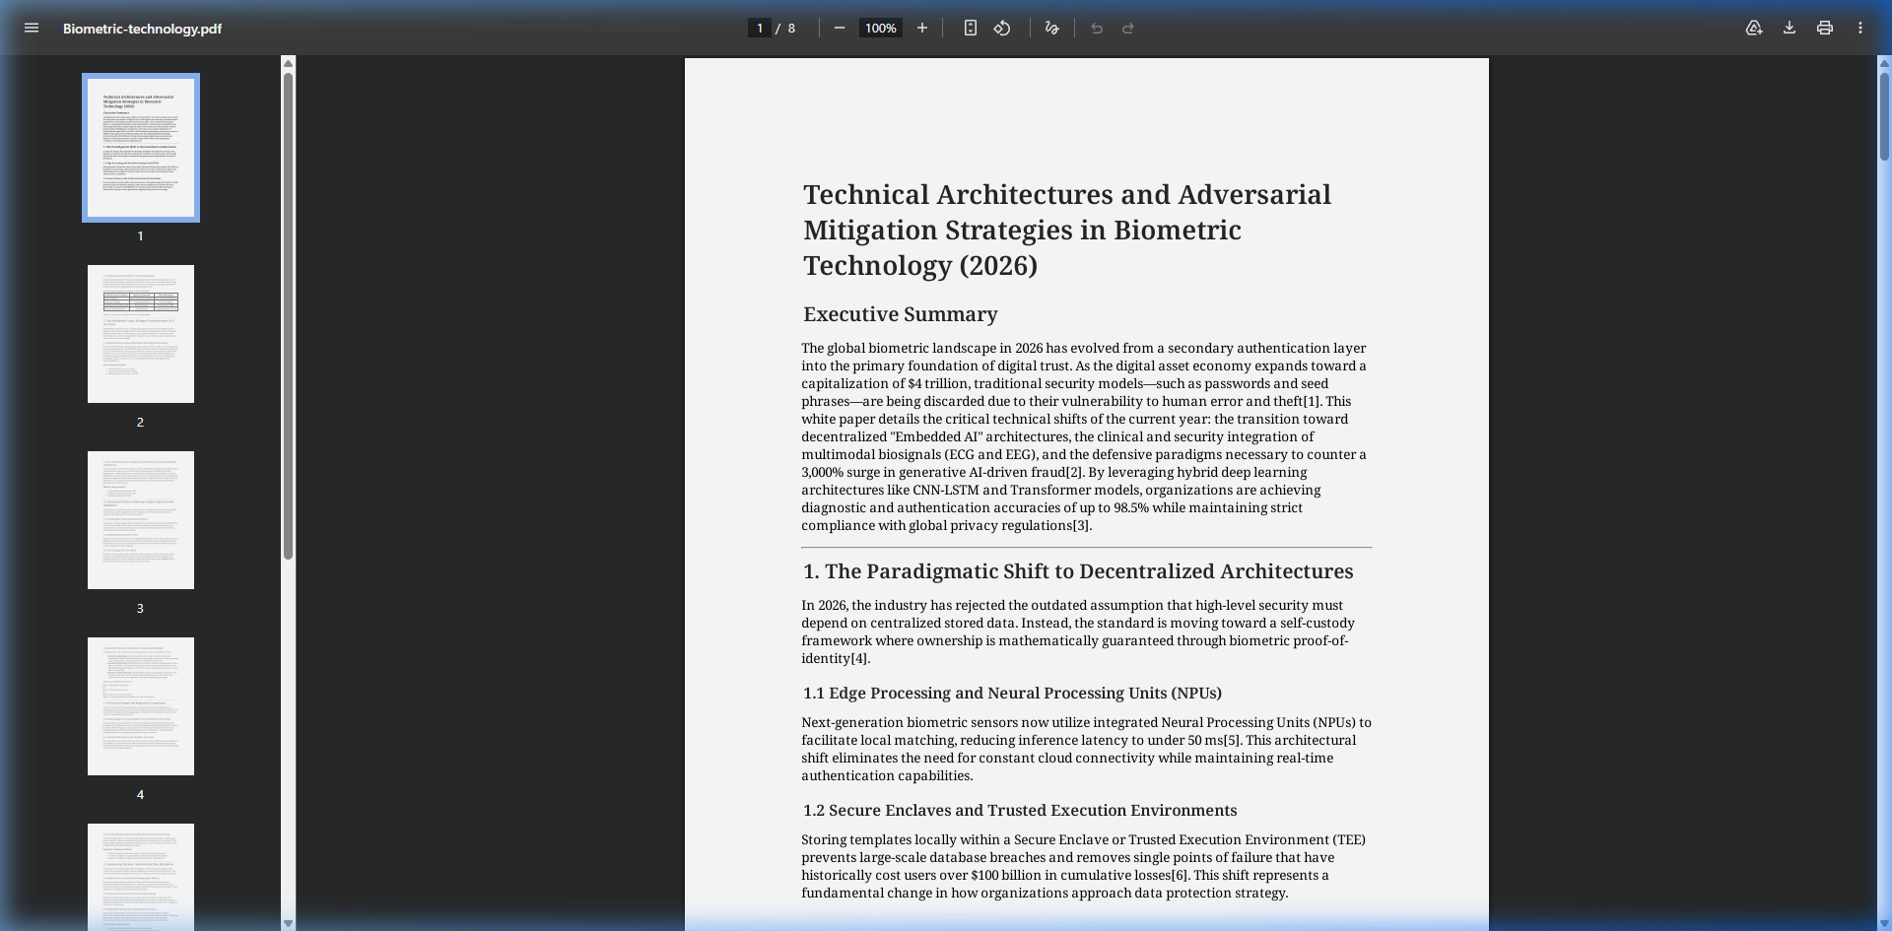1892x931 pixels.
Task: Click the page label "3" under its thumbnail
Action: click(x=140, y=608)
